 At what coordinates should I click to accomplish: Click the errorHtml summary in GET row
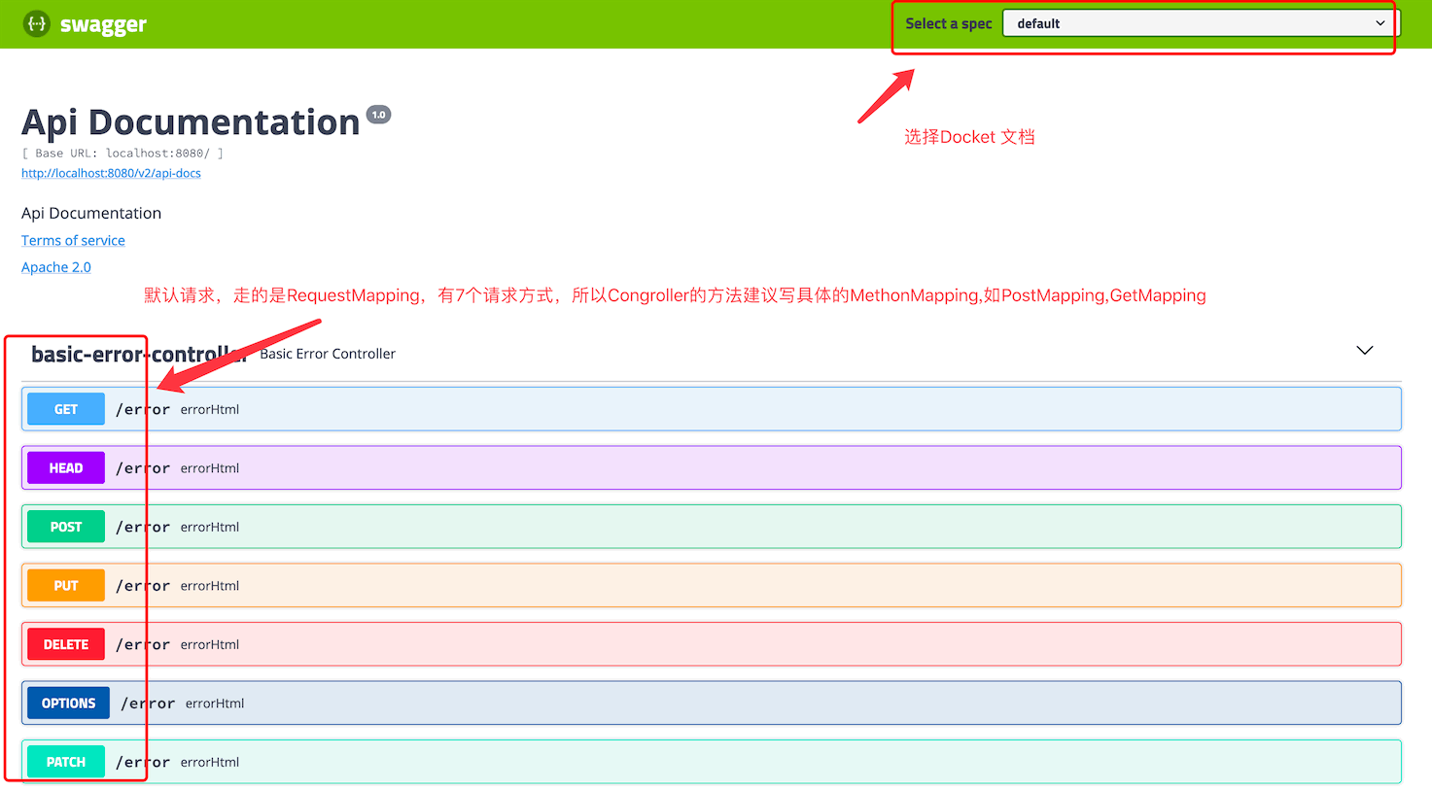click(x=210, y=409)
